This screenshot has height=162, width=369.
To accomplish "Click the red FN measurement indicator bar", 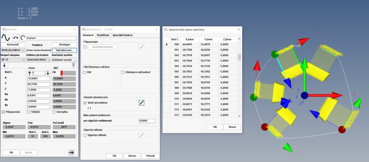I will coord(61,73).
